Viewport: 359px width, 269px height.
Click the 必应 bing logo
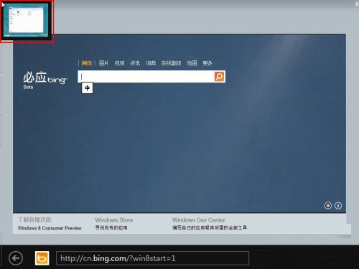click(x=45, y=77)
